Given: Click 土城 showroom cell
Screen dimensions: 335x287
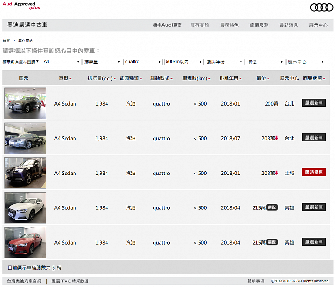Looking at the screenshot, I should click(x=289, y=173).
